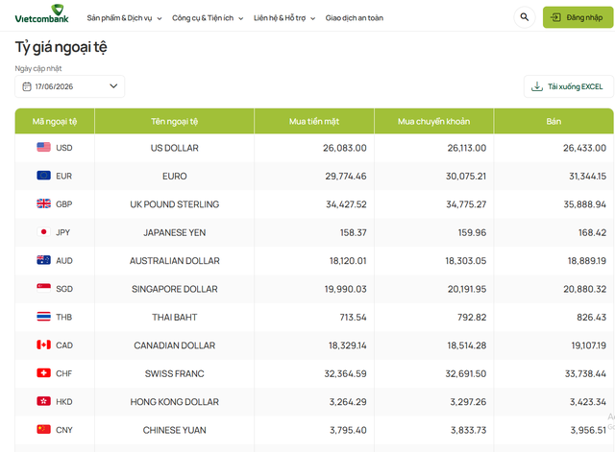Select the AUSTRALIAN DOLLAR cell
This screenshot has height=452, width=615.
coord(175,260)
